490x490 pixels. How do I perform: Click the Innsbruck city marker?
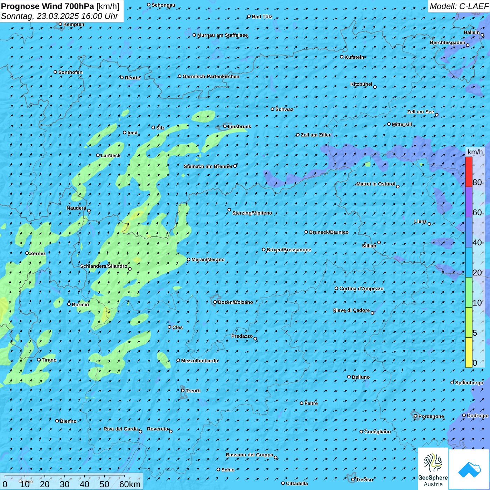[225, 126]
